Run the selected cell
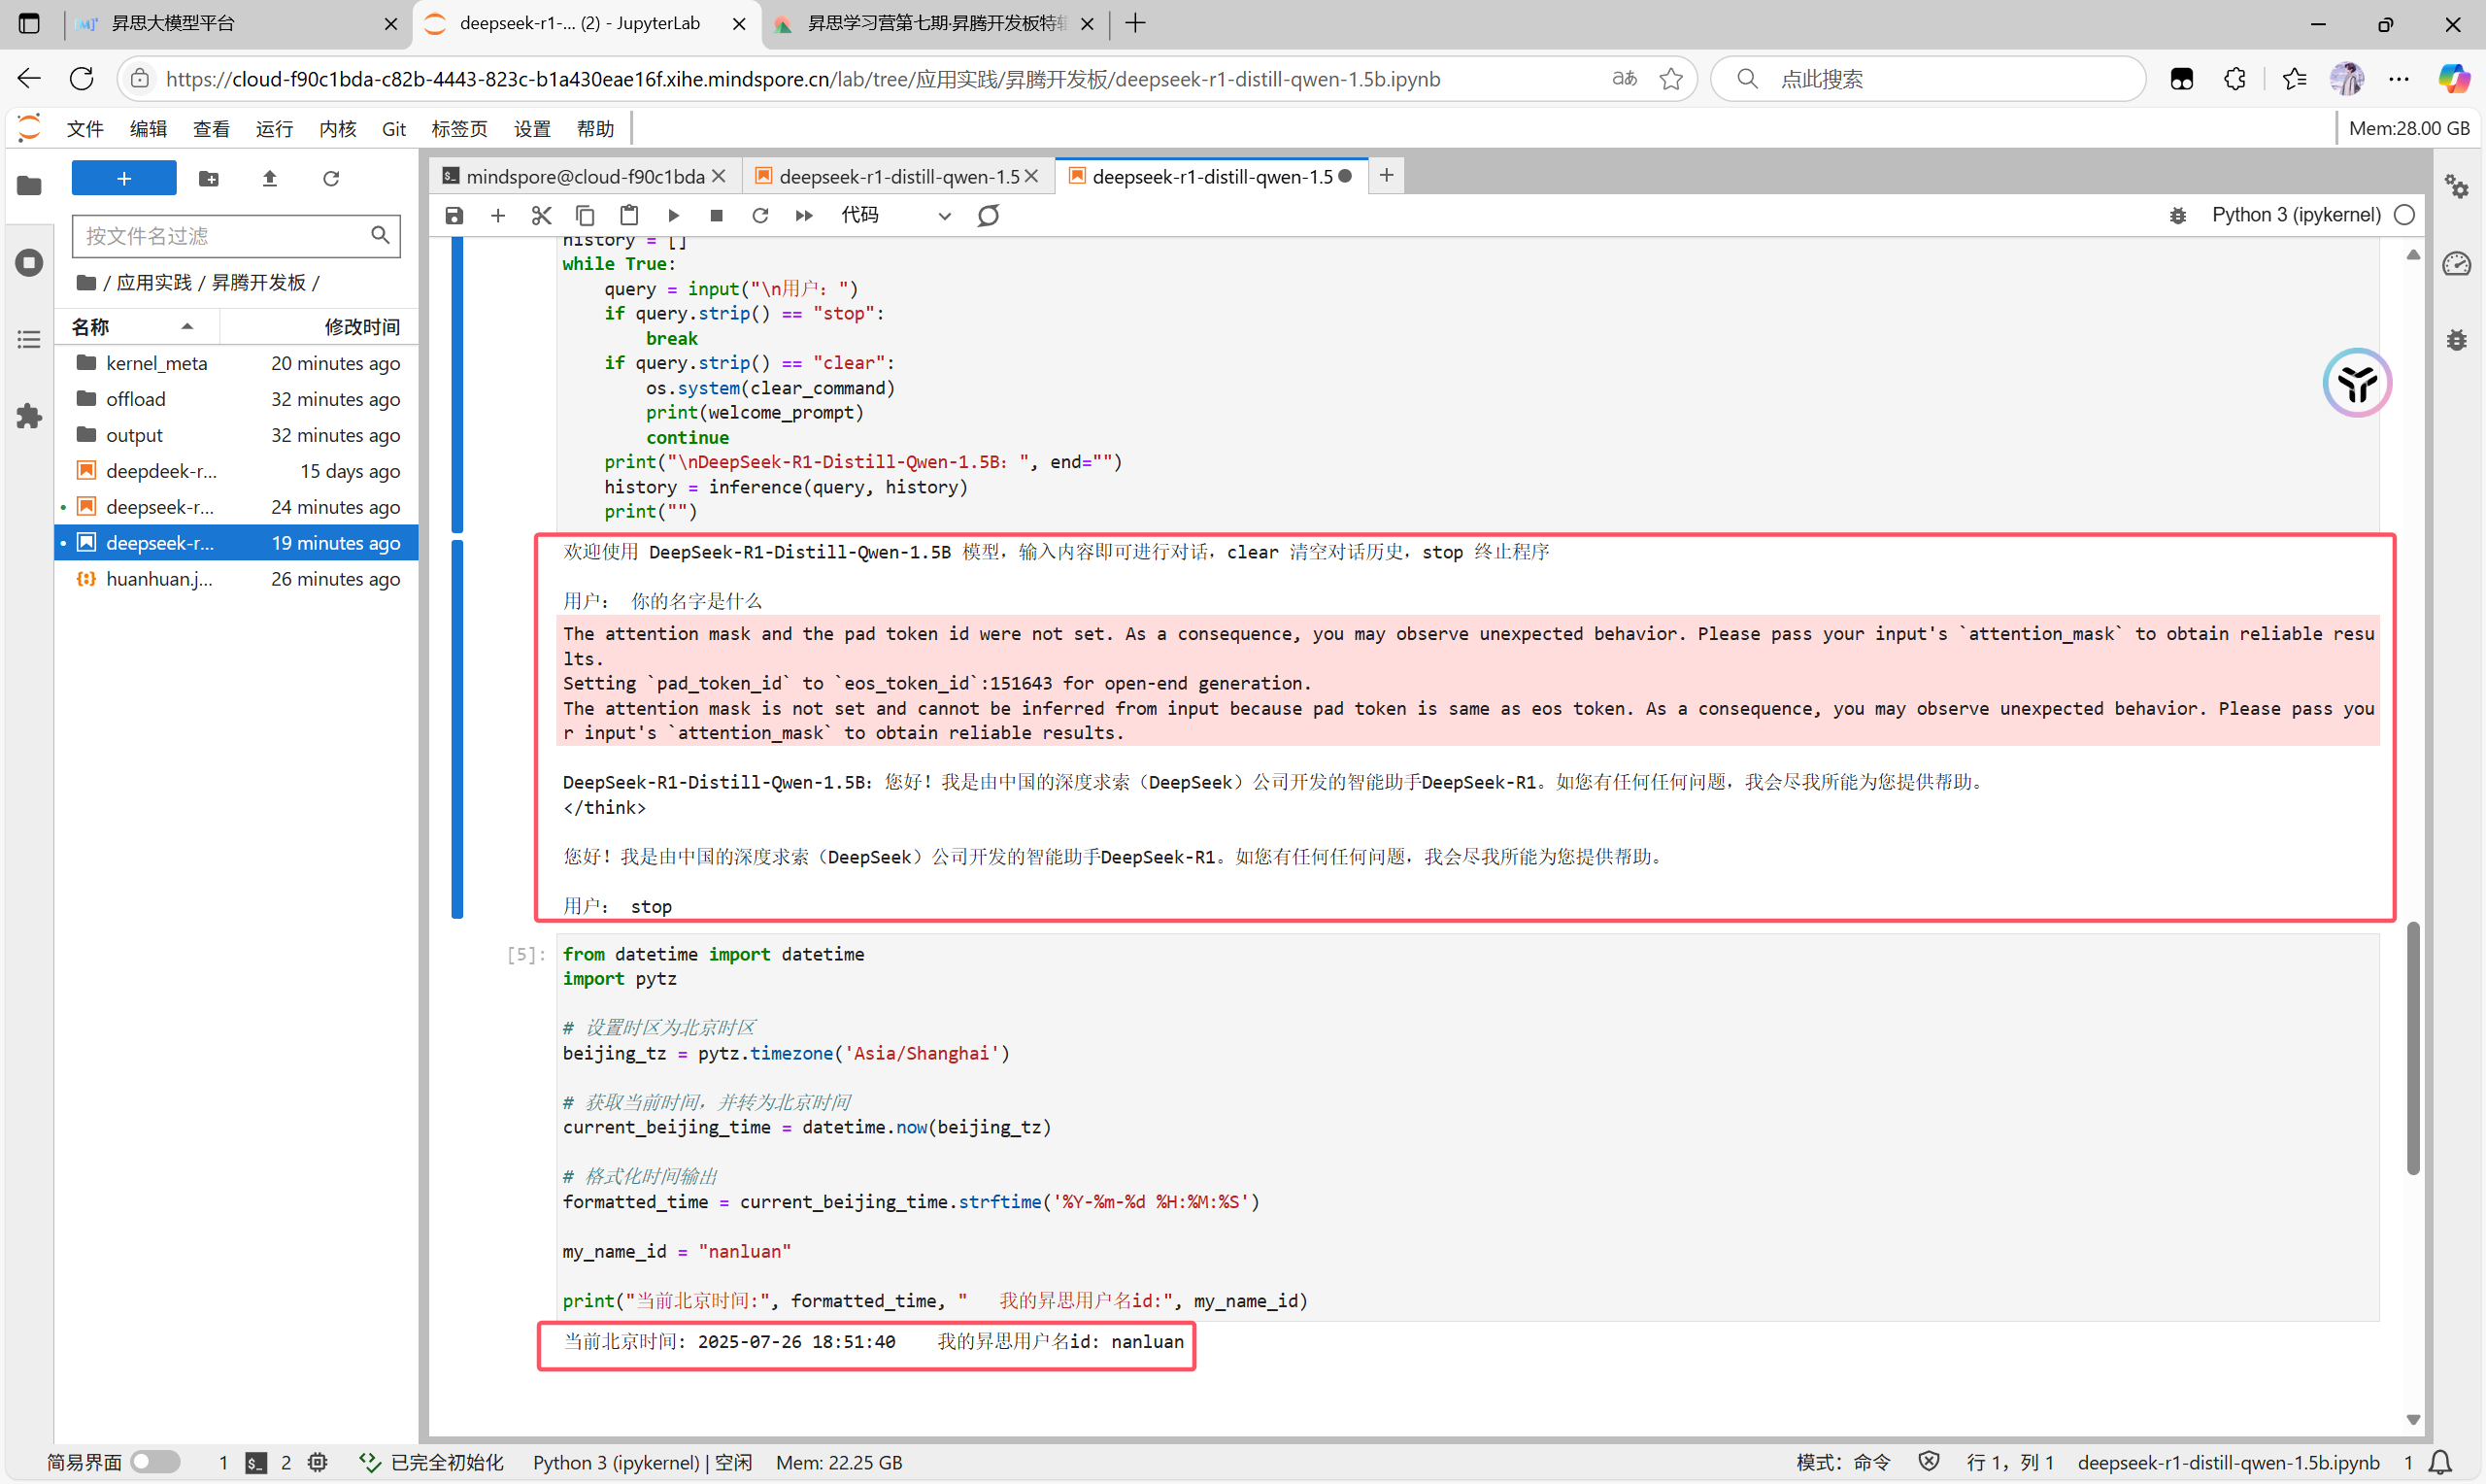This screenshot has height=1484, width=2486. 673,215
